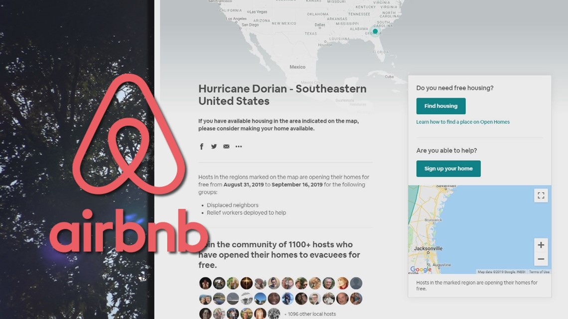Share the page via Twitter icon
Image resolution: width=568 pixels, height=319 pixels.
(214, 146)
